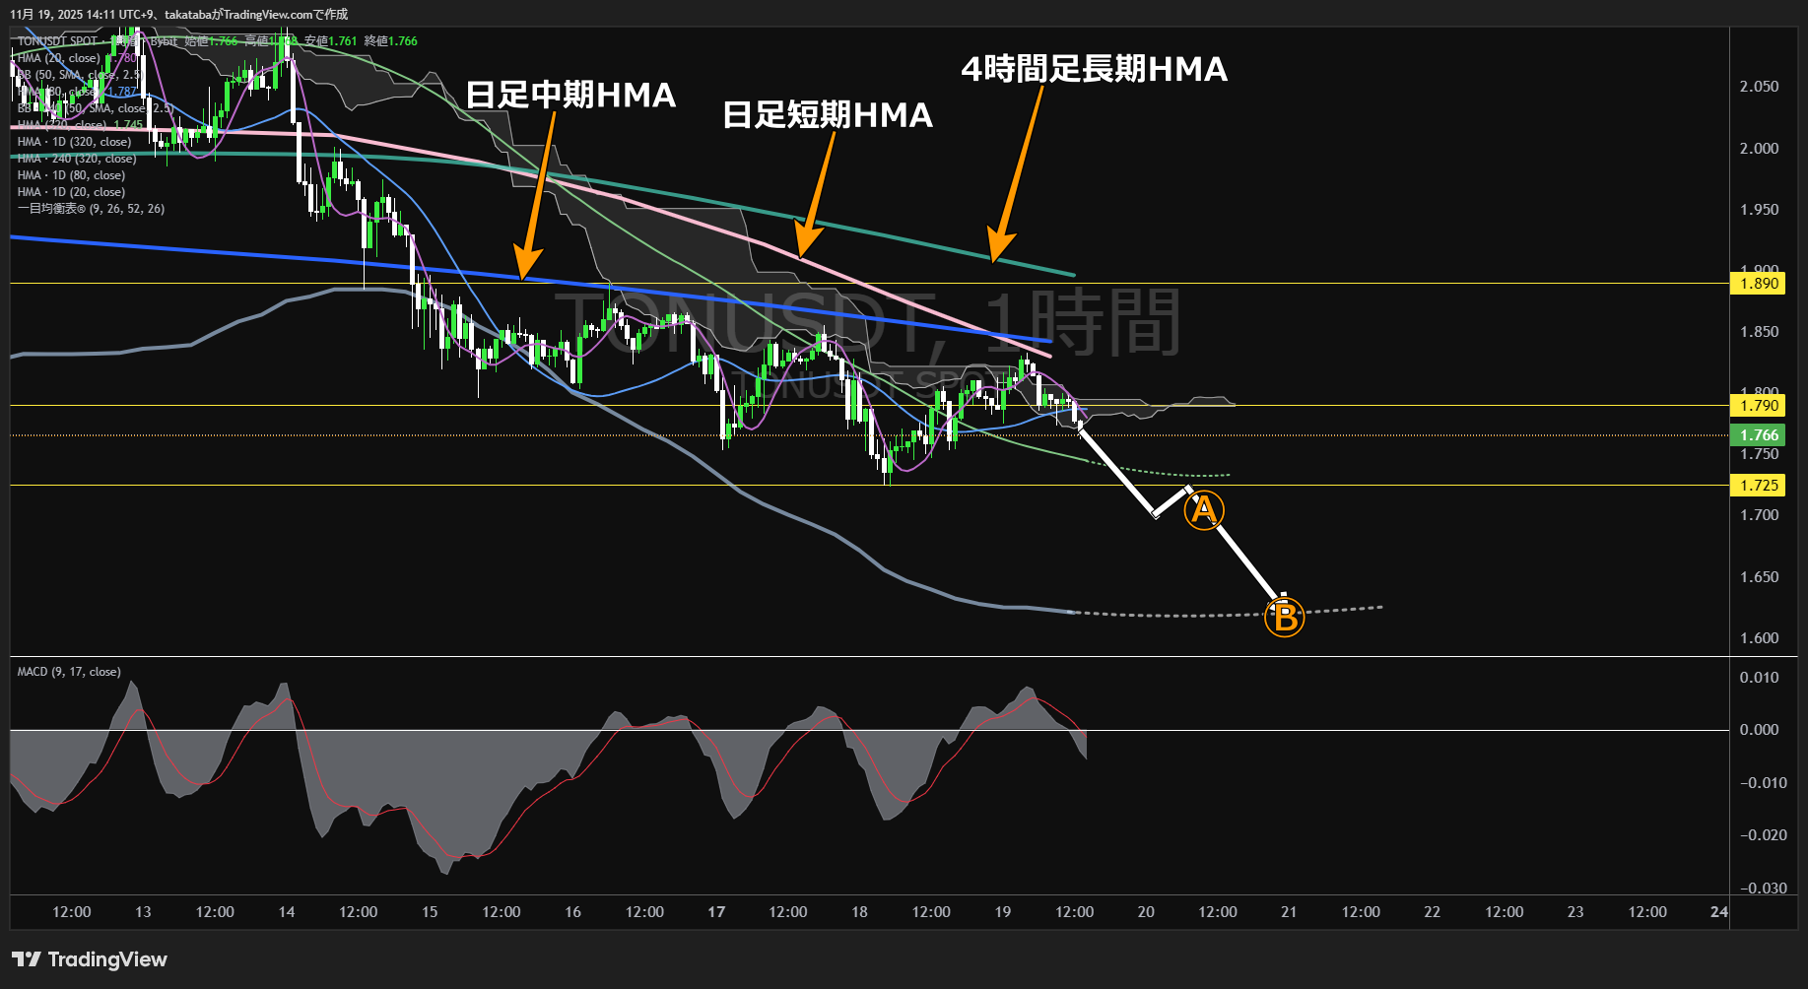Viewport: 1808px width, 989px height.
Task: Click date 15 on the time axis
Action: [430, 912]
